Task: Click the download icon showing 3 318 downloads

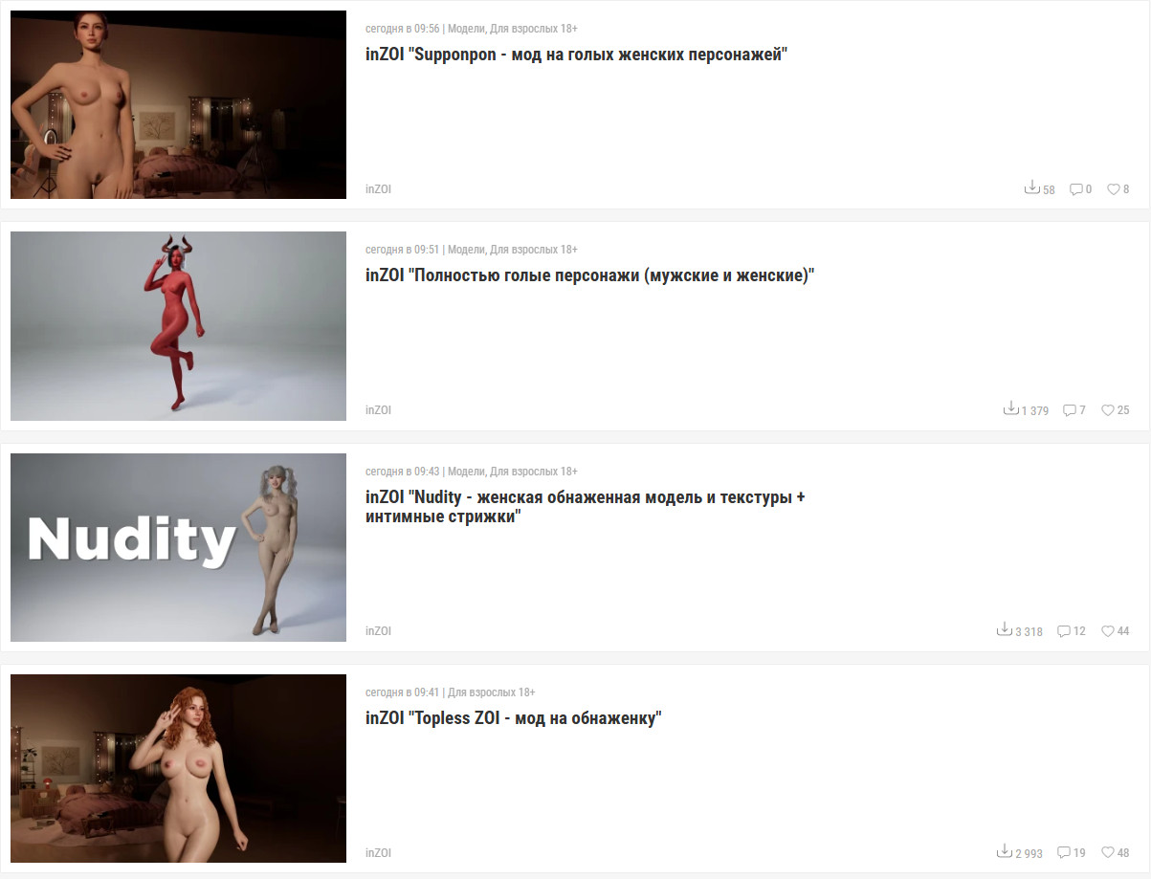Action: coord(1005,629)
